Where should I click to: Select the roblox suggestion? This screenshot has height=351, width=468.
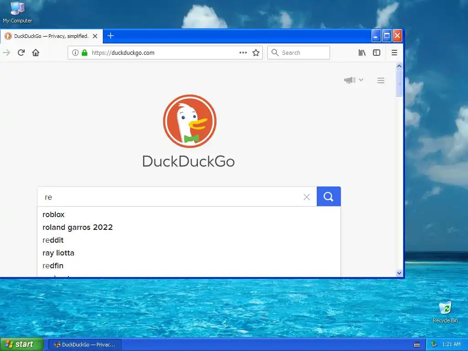[x=189, y=215]
